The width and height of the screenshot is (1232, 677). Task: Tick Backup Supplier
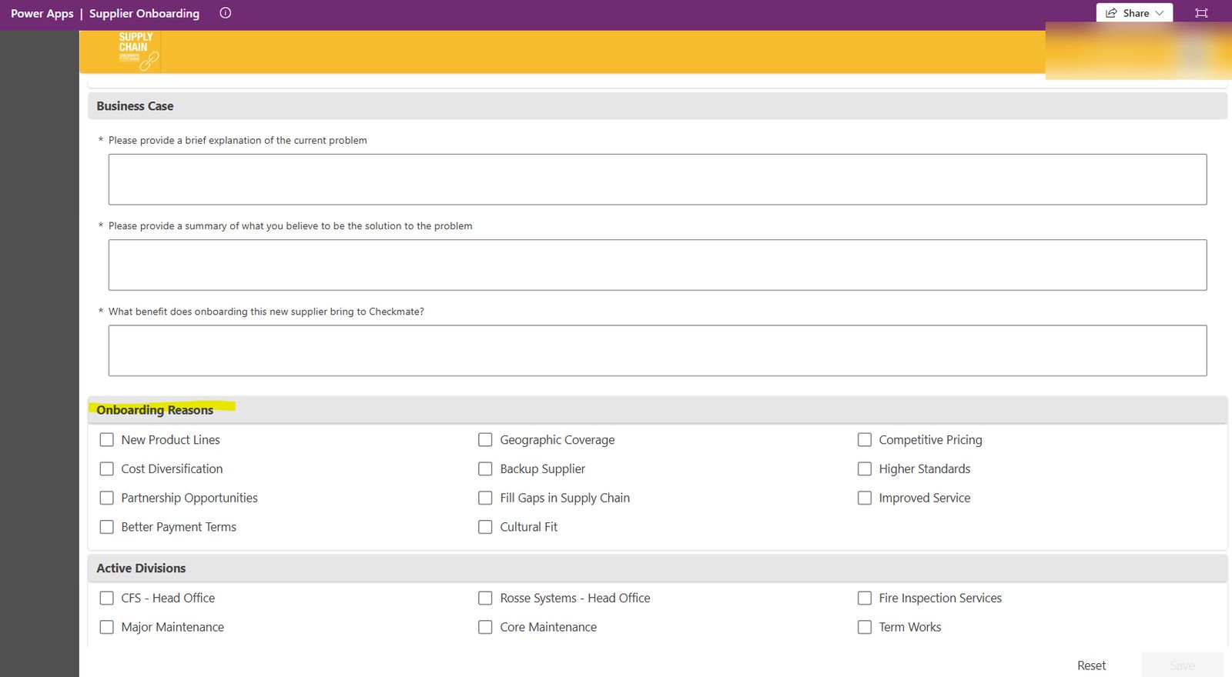(x=485, y=469)
